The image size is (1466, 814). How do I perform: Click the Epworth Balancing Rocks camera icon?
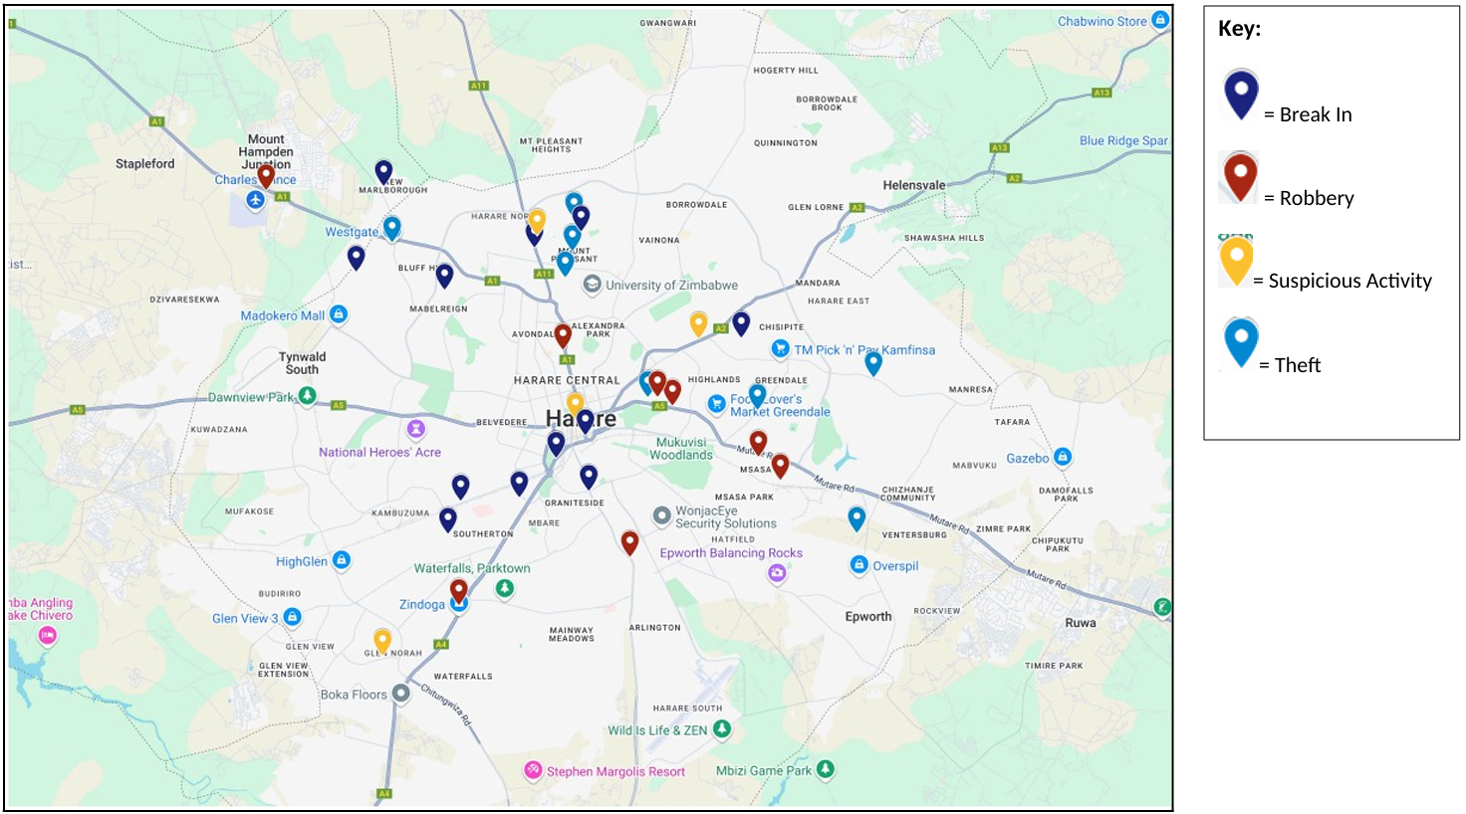(x=777, y=572)
